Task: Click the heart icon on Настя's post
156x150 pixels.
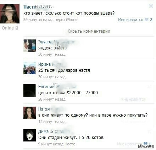Action: pos(146,19)
